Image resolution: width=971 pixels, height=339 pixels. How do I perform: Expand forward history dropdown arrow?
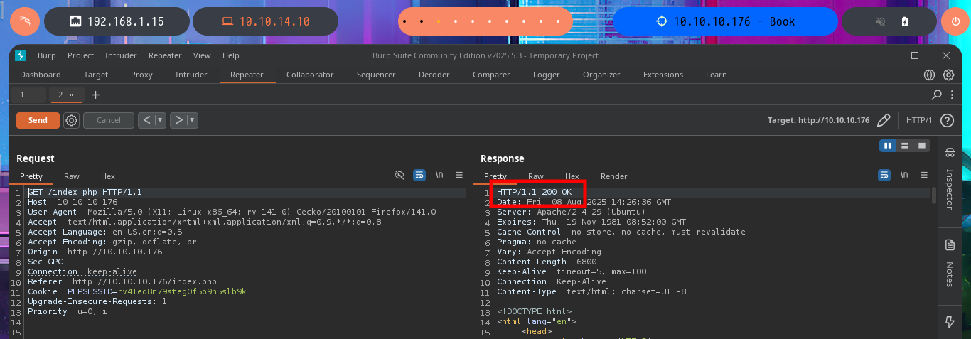(x=193, y=120)
